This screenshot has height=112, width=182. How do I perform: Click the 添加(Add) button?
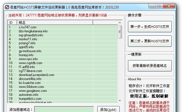coord(108,109)
